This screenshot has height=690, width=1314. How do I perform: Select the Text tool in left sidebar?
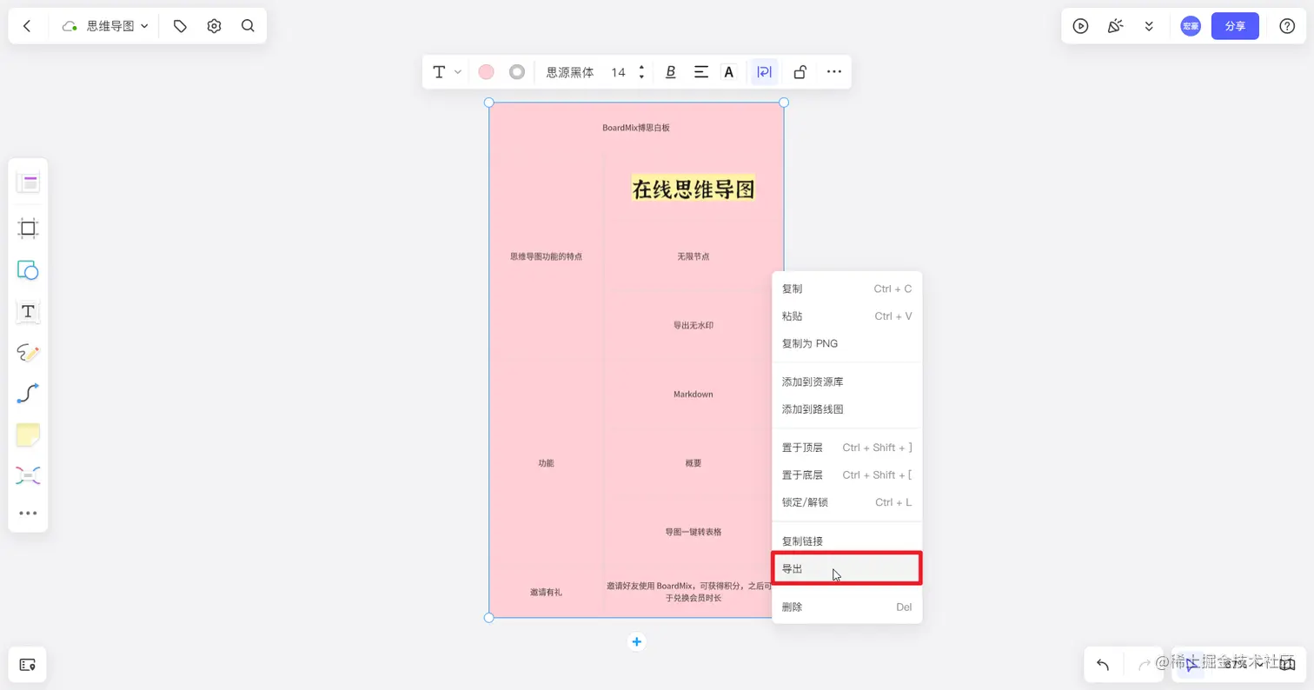tap(28, 311)
